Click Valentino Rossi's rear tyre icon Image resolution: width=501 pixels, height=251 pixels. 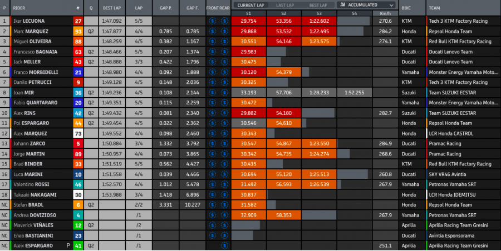coord(224,184)
